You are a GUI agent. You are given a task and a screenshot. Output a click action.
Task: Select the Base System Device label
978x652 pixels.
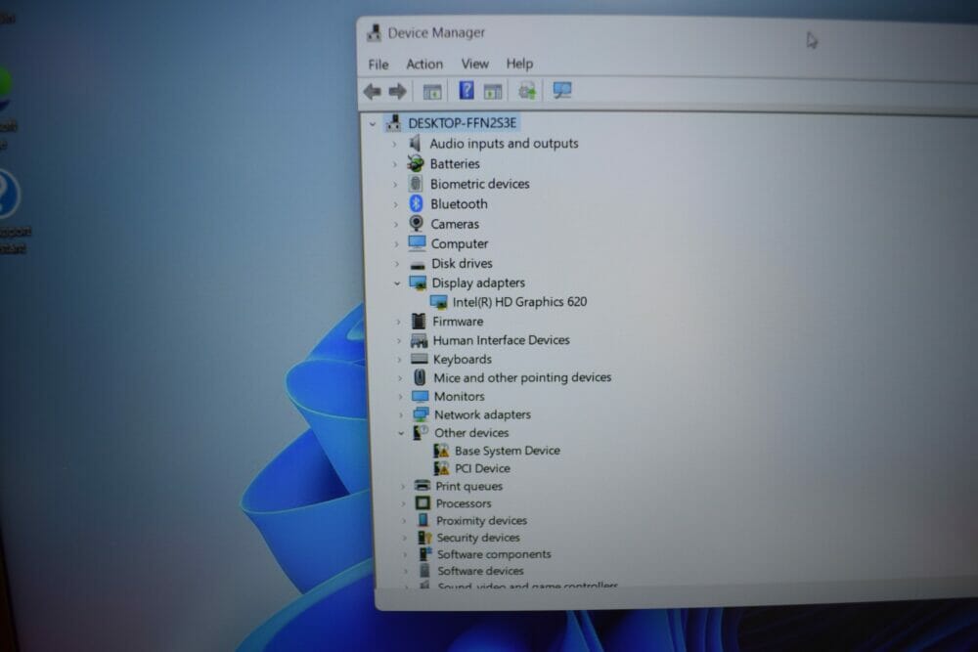(507, 450)
